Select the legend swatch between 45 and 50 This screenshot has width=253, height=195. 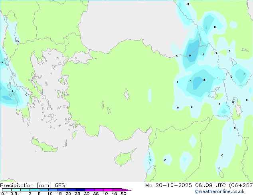(x=117, y=190)
